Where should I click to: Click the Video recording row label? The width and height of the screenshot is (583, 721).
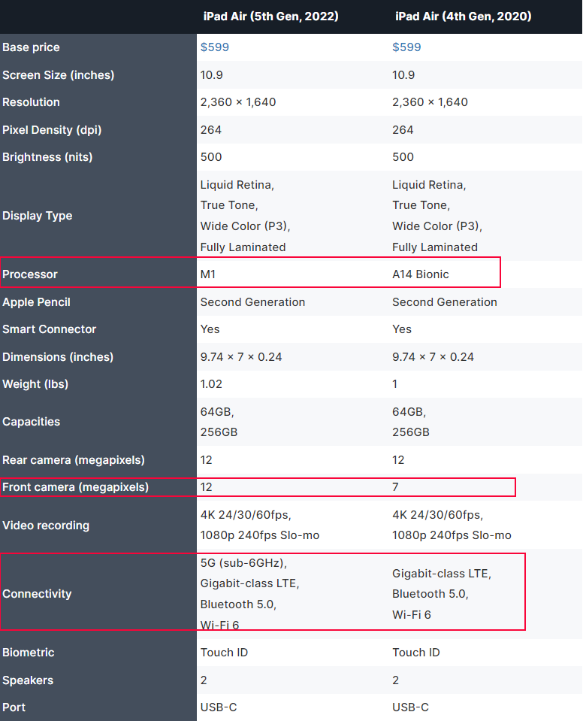[46, 525]
